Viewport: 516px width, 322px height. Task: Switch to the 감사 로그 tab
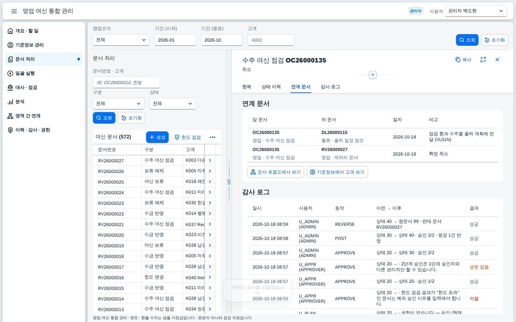331,87
